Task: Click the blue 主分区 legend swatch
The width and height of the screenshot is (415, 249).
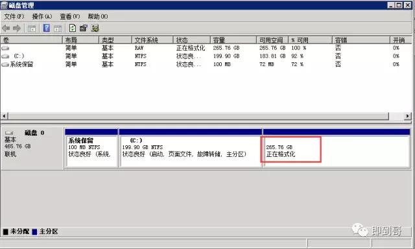Action: [34, 231]
